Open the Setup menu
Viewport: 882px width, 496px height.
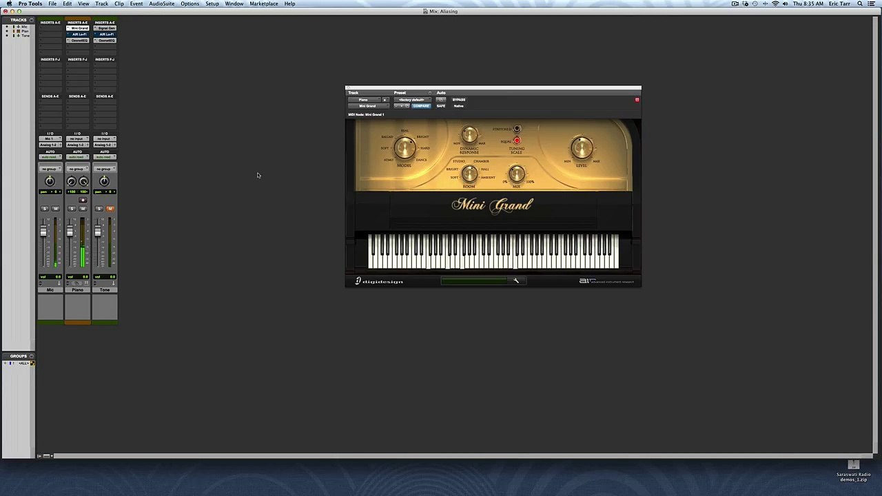click(x=212, y=4)
